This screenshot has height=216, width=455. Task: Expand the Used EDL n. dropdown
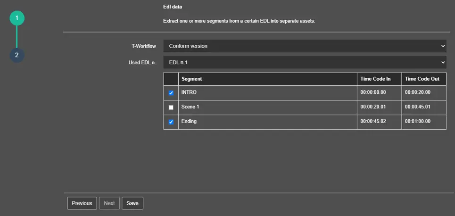pos(304,62)
